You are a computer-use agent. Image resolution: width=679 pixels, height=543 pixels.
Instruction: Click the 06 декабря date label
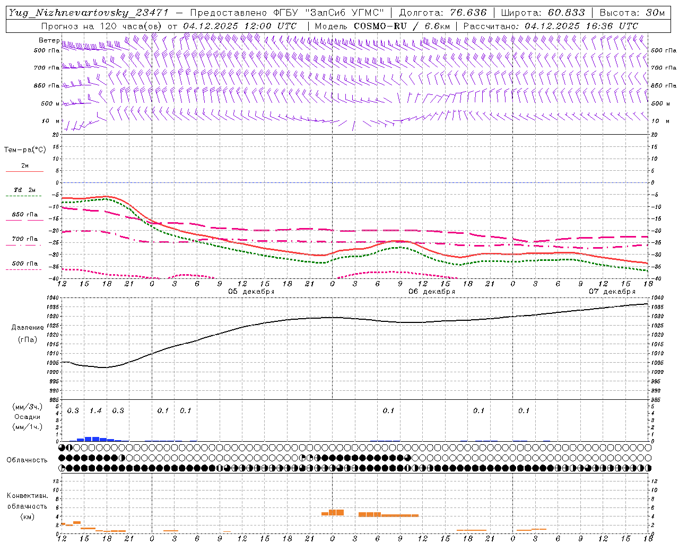click(x=432, y=292)
